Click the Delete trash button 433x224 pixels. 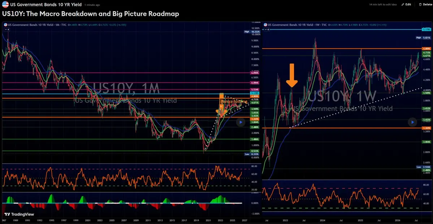click(x=425, y=4)
